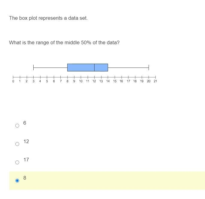Choose the radio button next to 17

(17, 162)
